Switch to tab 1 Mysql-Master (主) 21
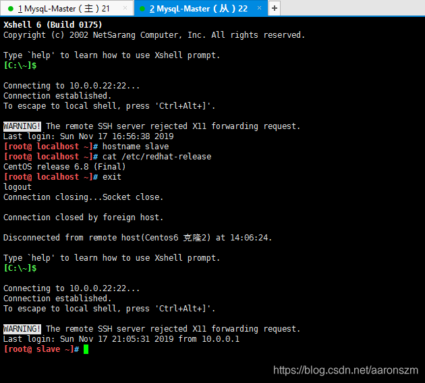The width and height of the screenshot is (425, 383). [x=66, y=8]
